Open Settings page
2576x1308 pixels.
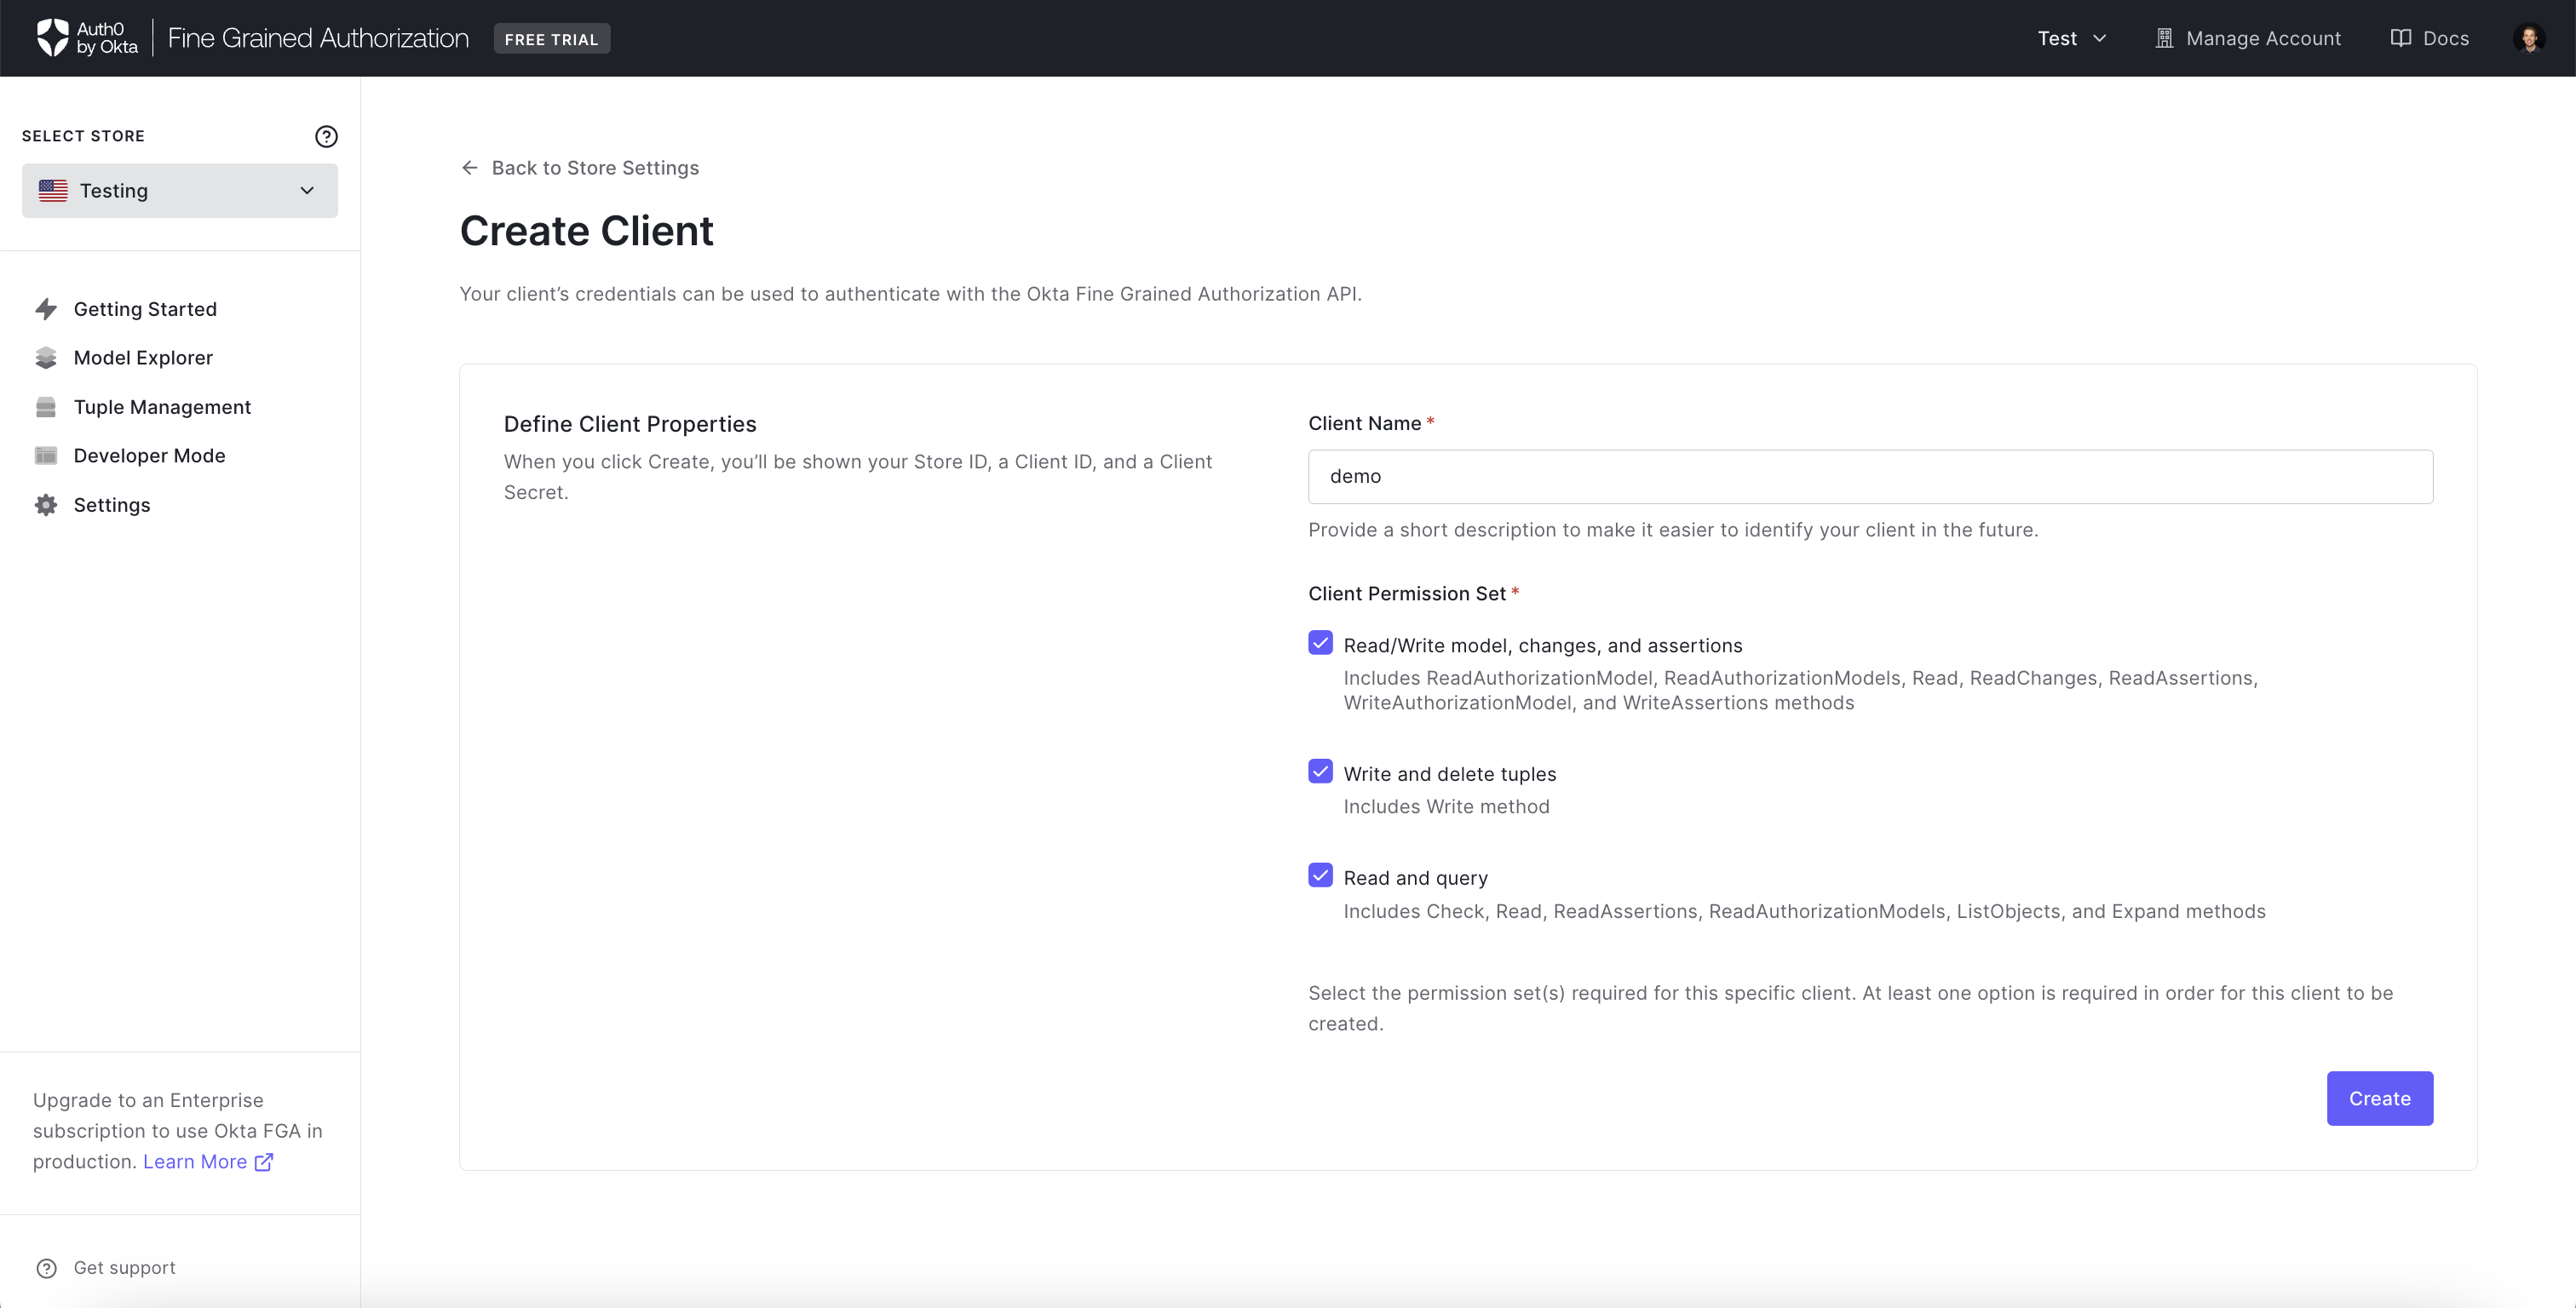pyautogui.click(x=112, y=505)
